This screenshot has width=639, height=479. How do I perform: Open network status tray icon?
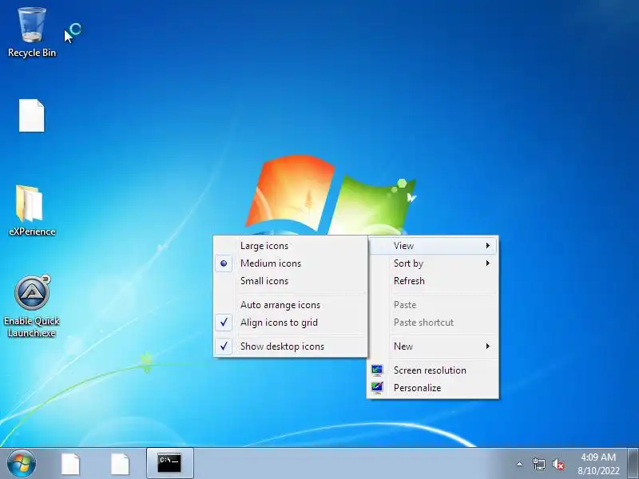pyautogui.click(x=539, y=464)
